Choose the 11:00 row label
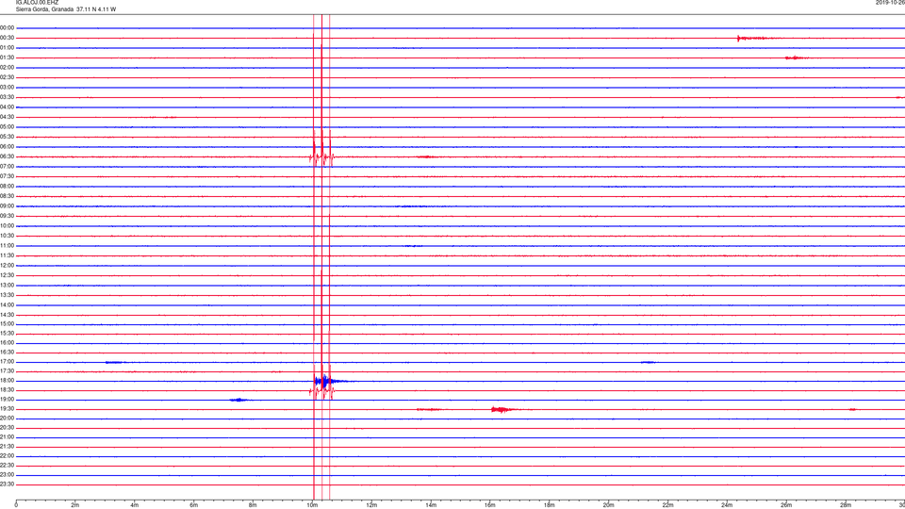 (7, 246)
